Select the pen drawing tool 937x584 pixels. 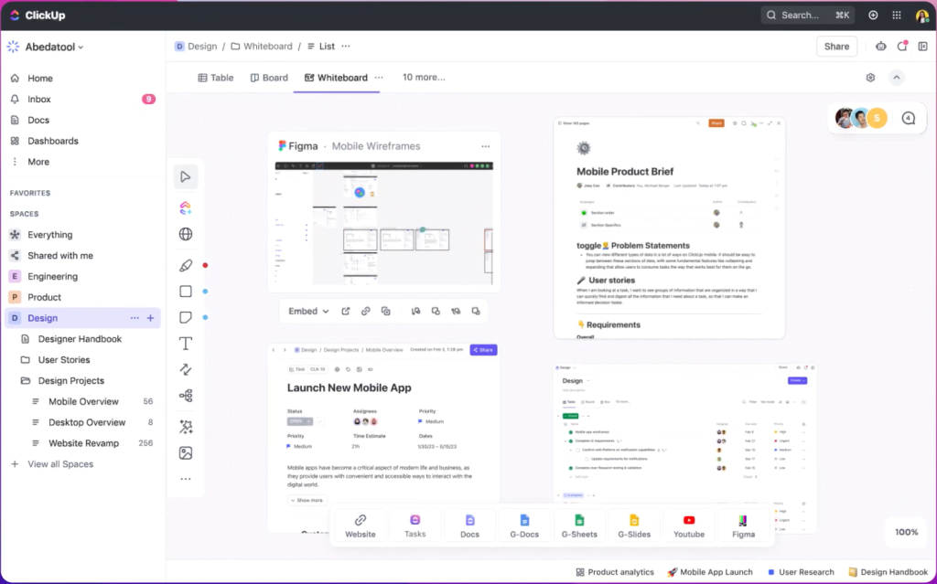(x=186, y=265)
